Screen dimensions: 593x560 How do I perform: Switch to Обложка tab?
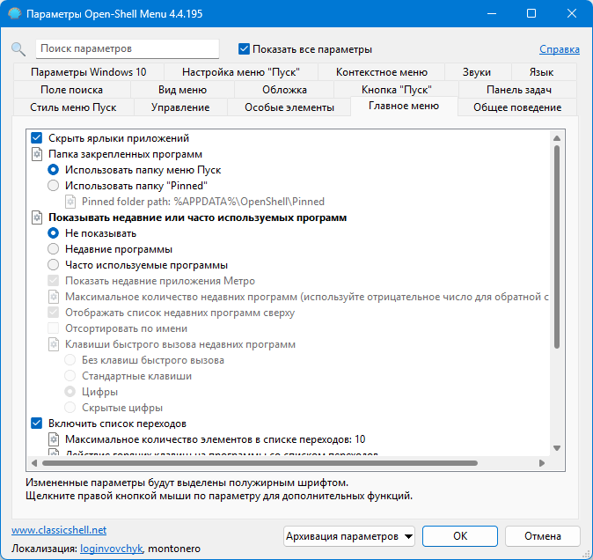point(284,90)
